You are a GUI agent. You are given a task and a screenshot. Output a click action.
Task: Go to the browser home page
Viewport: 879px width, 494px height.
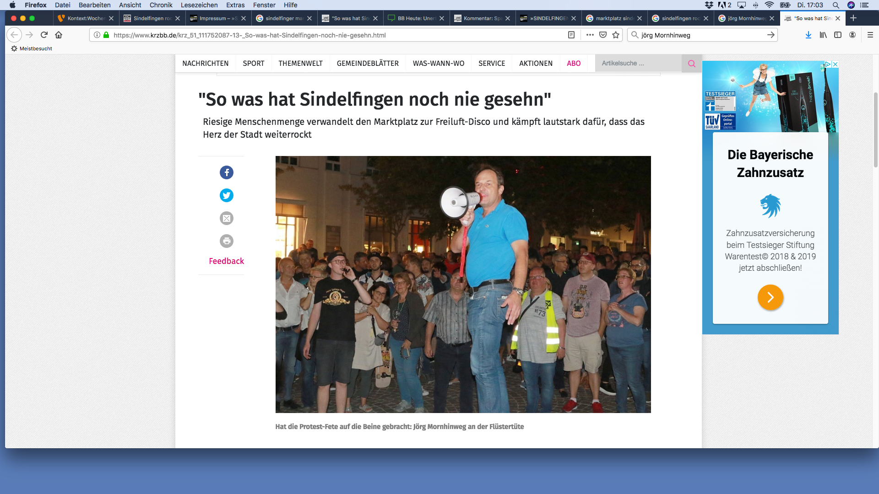[59, 35]
